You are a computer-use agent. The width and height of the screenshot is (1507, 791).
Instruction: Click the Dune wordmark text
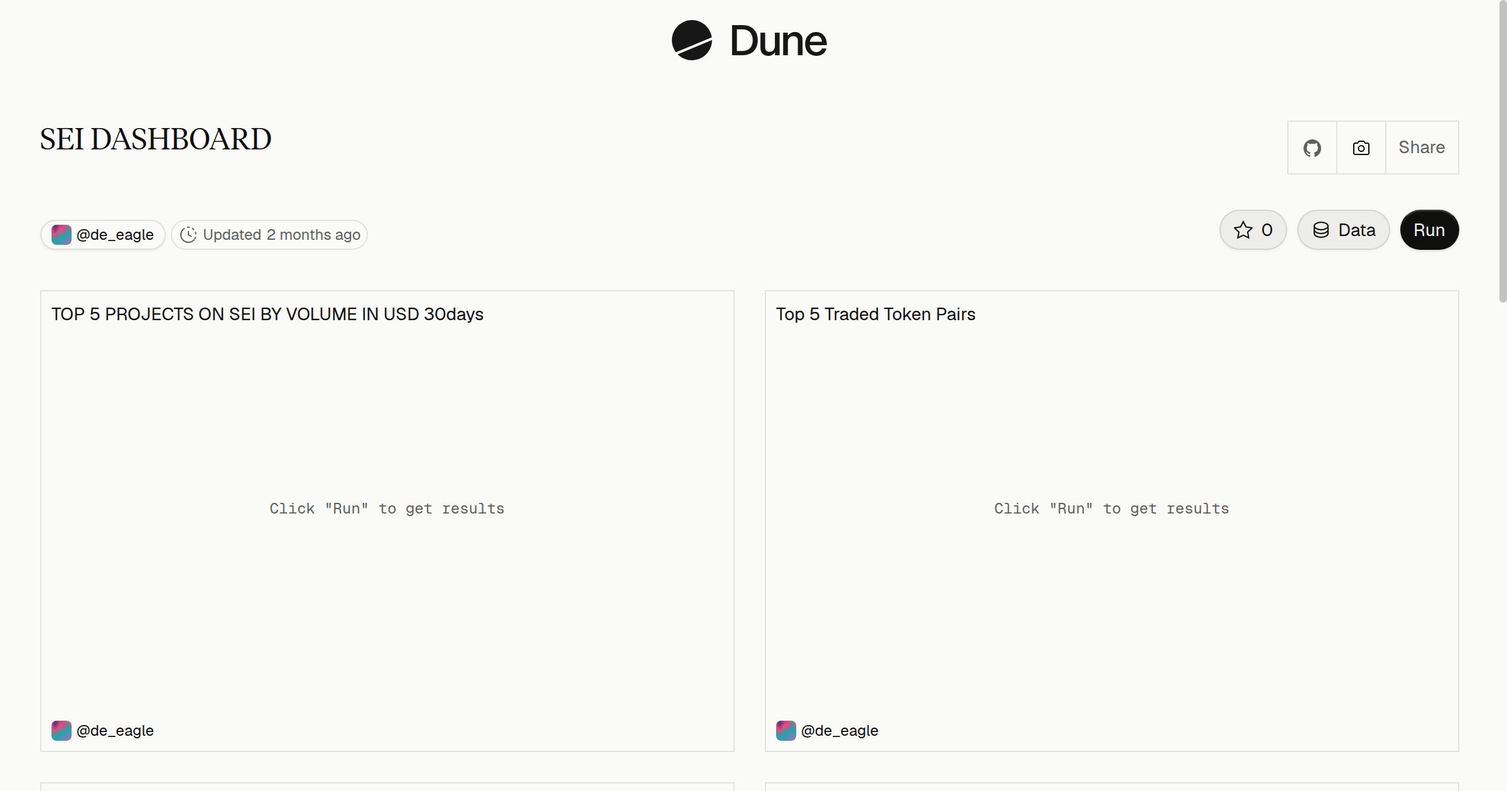click(778, 41)
